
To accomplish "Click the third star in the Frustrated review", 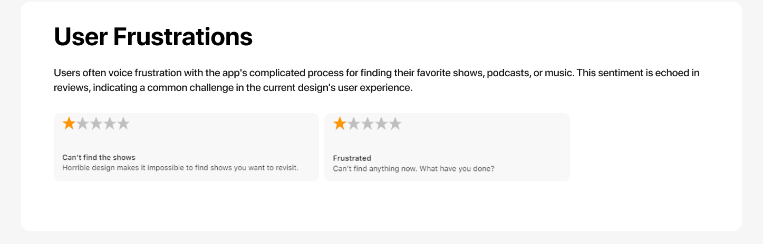I will pyautogui.click(x=368, y=124).
